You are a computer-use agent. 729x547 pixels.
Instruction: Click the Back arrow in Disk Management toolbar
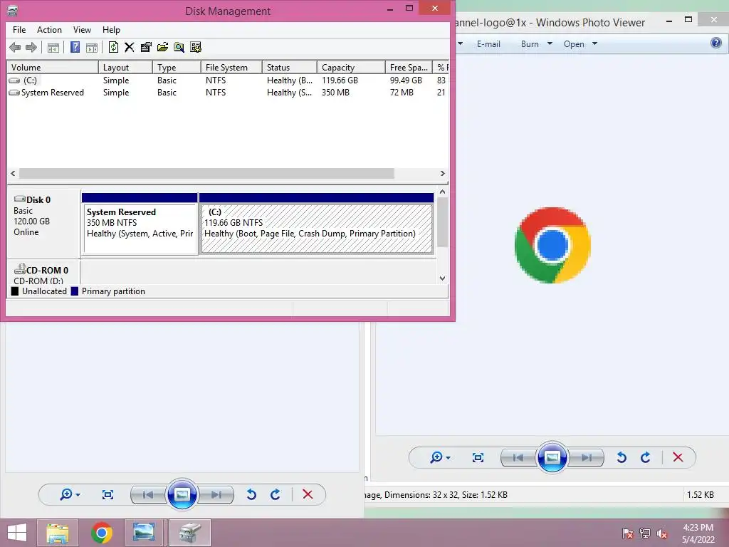(15, 47)
